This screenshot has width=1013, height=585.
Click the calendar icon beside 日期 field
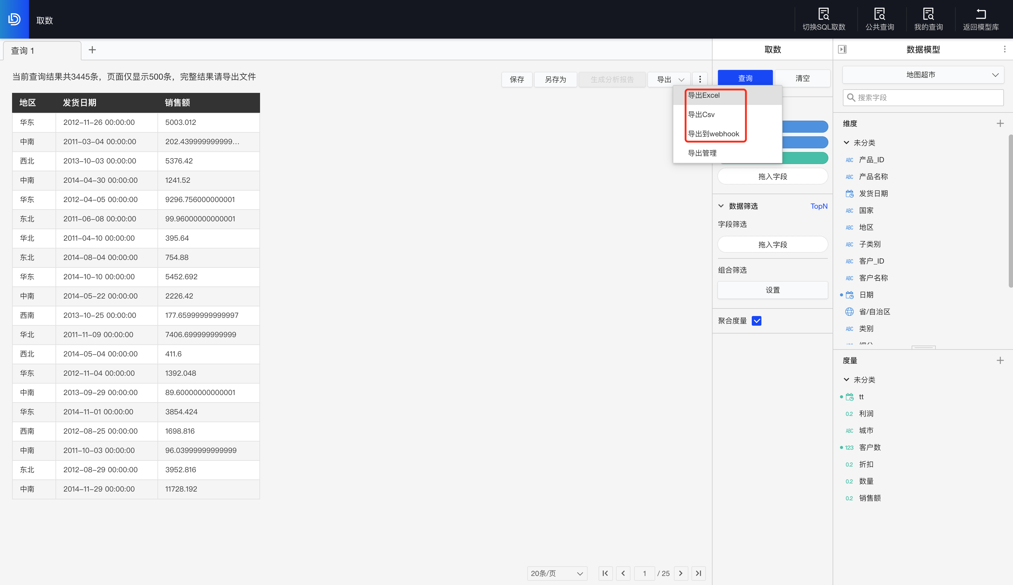[x=849, y=295]
